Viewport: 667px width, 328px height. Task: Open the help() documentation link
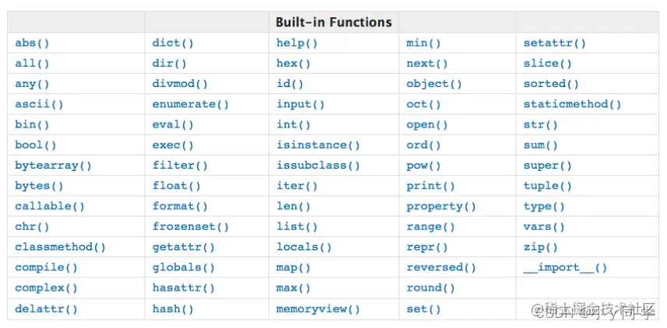pyautogui.click(x=297, y=44)
